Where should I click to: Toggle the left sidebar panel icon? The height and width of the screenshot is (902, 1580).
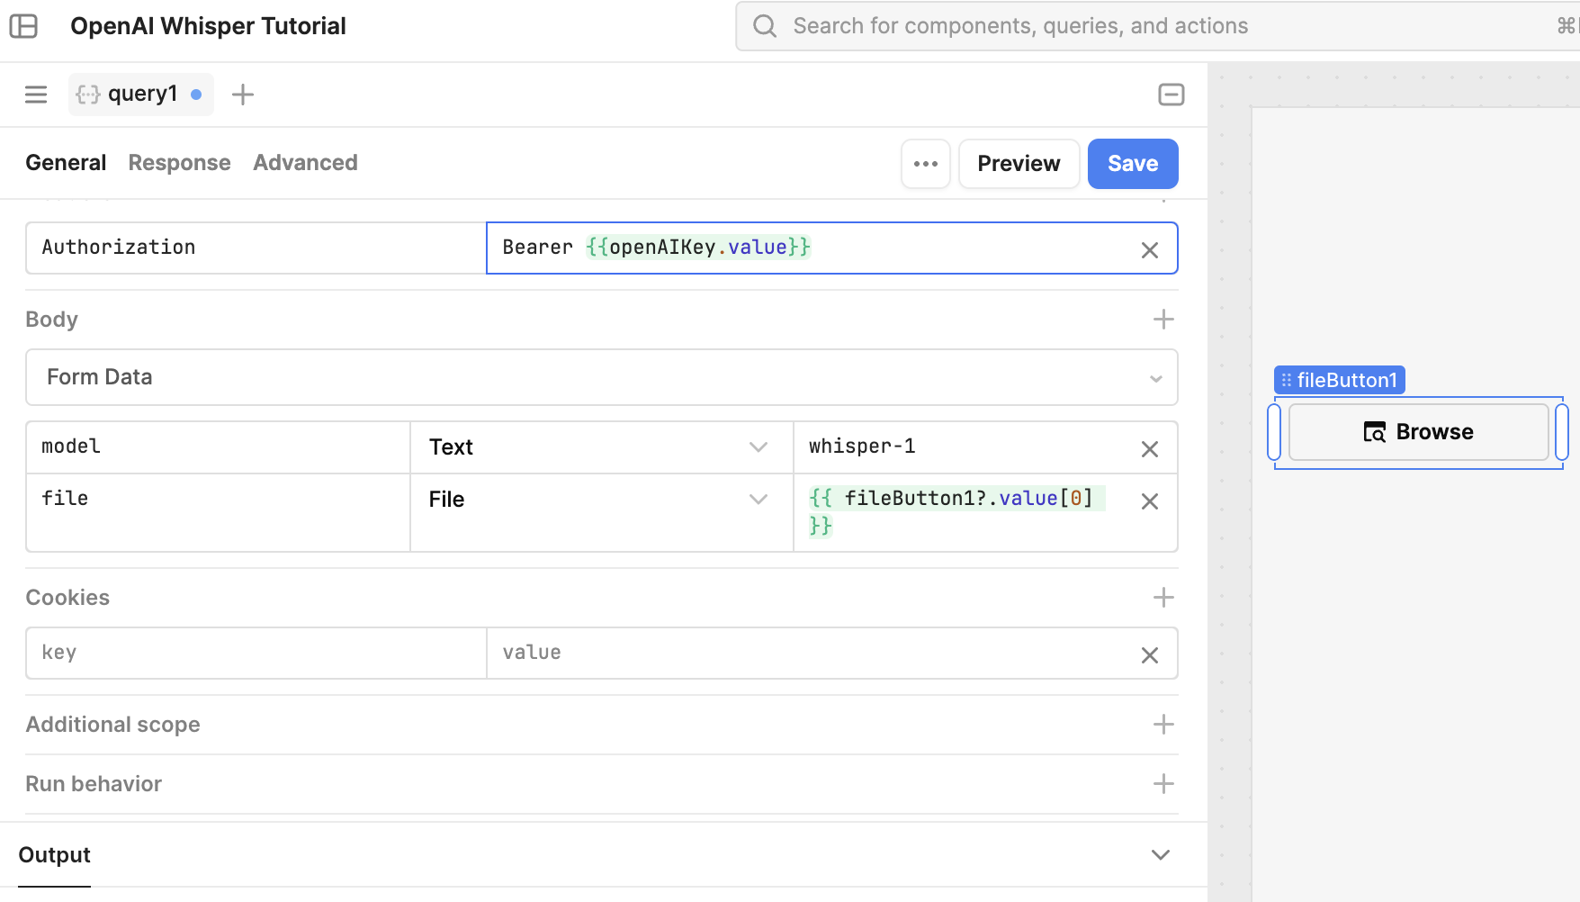(23, 26)
